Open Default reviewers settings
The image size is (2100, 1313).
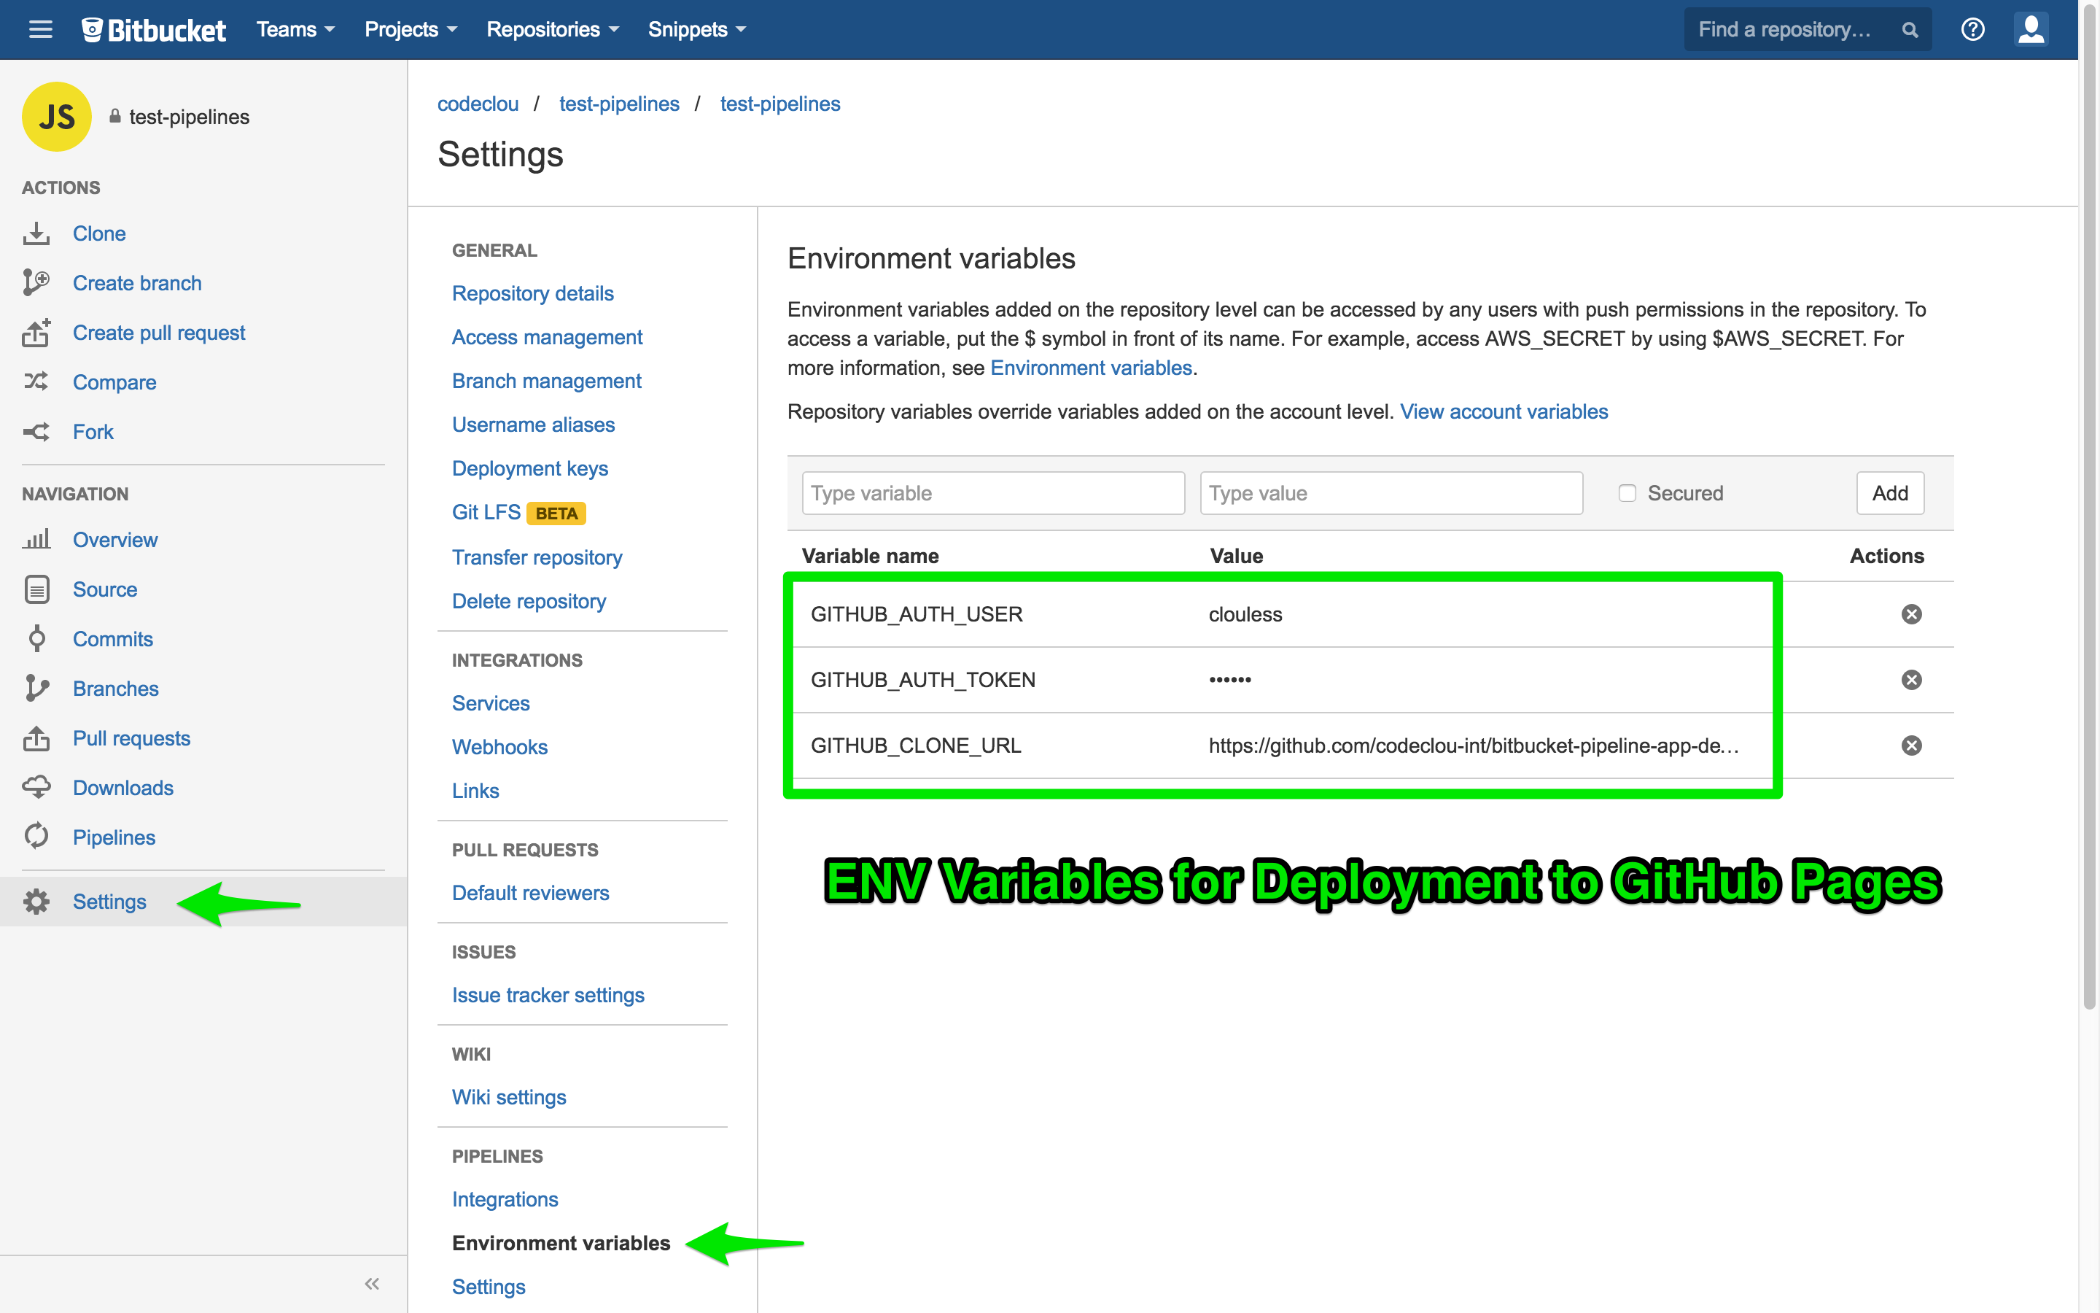(x=530, y=893)
